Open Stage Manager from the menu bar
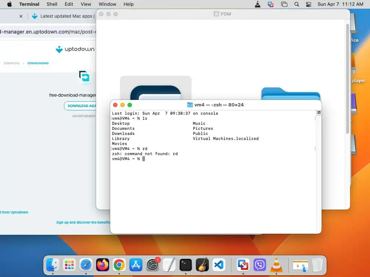Viewport: 370px width, 277px height. click(x=284, y=4)
